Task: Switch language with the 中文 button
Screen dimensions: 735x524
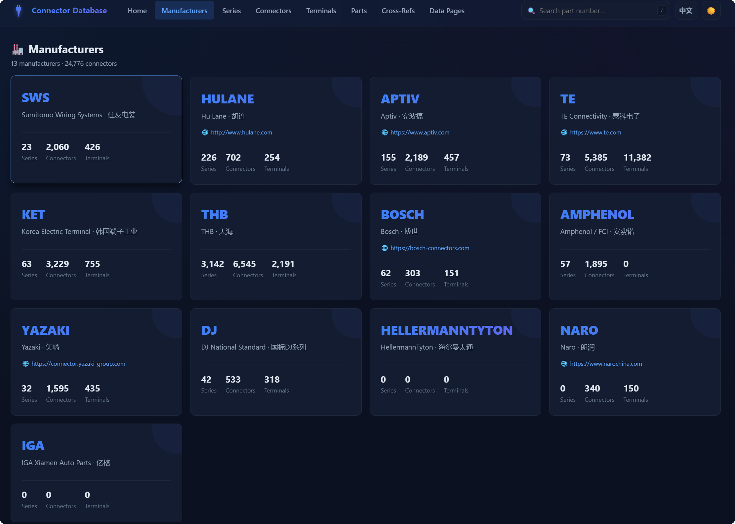Action: tap(686, 11)
